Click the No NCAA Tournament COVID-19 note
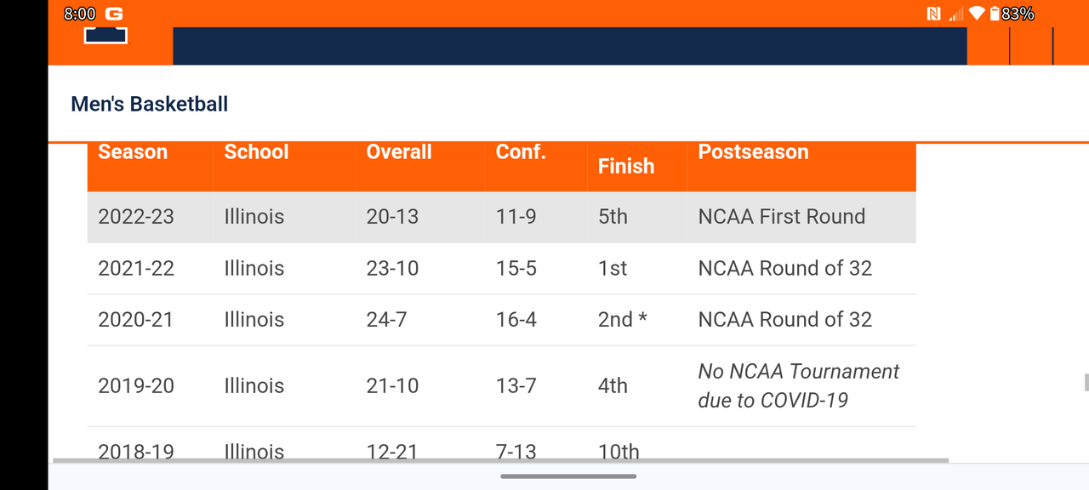Viewport: 1089px width, 490px height. [x=798, y=385]
